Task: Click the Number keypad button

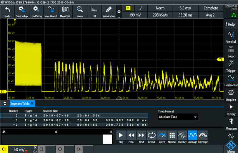Action: pyautogui.click(x=172, y=137)
